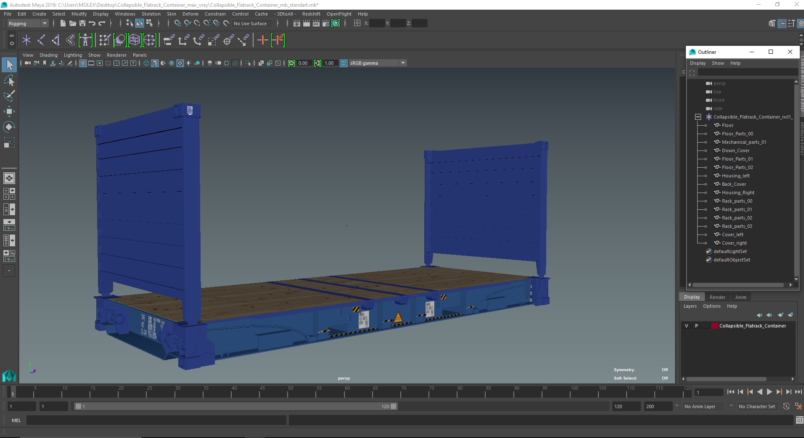Screen dimensions: 804x438
Task: Open the Outliner Show menu
Action: [x=718, y=63]
